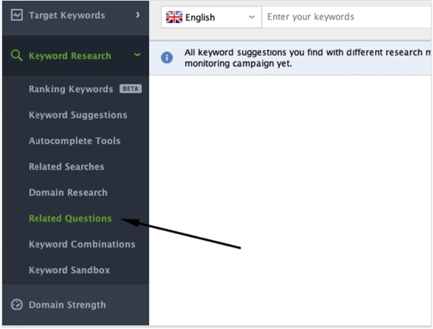
Task: Click the UK flag icon
Action: (x=174, y=17)
